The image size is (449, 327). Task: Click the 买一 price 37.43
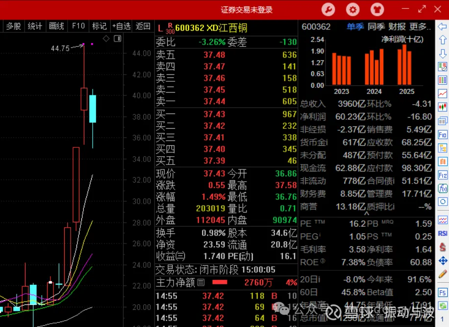214,114
